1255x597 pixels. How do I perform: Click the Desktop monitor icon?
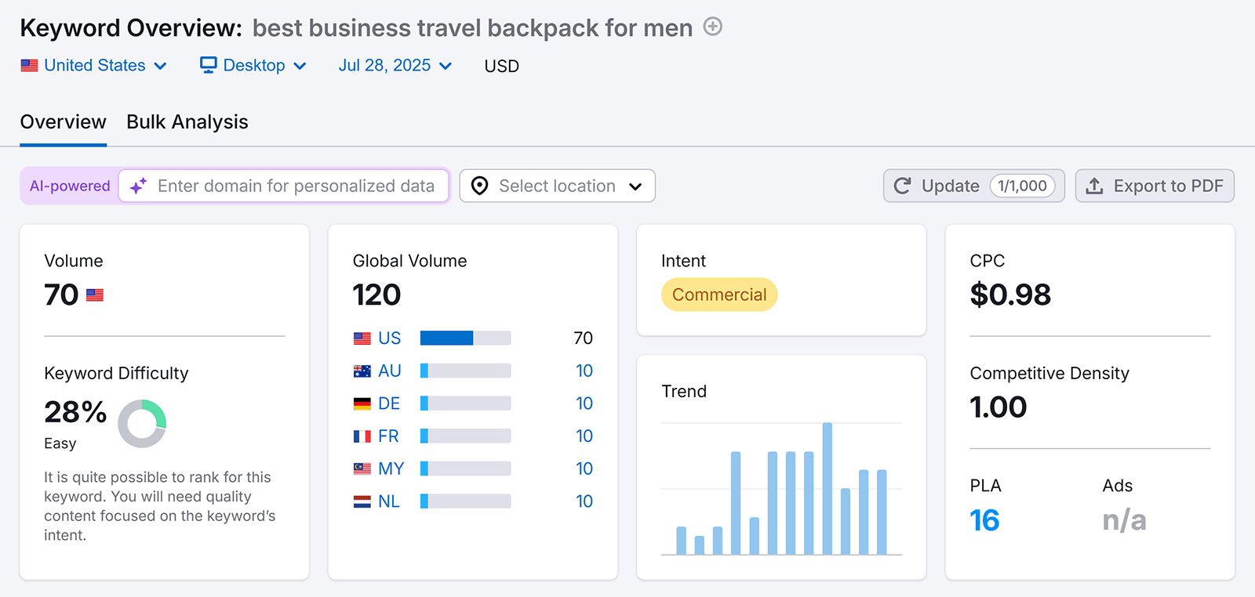[208, 66]
